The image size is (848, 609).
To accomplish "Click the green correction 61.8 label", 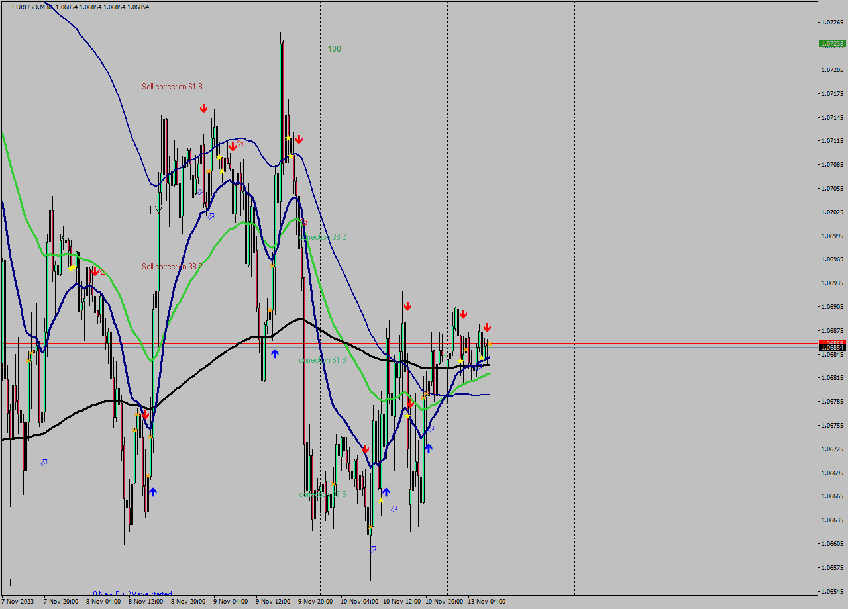I will 323,360.
